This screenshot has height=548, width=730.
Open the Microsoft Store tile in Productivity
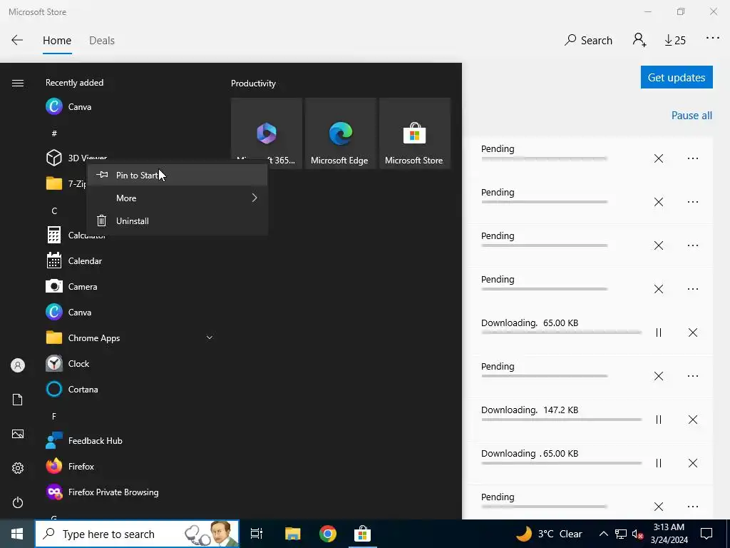pyautogui.click(x=414, y=133)
